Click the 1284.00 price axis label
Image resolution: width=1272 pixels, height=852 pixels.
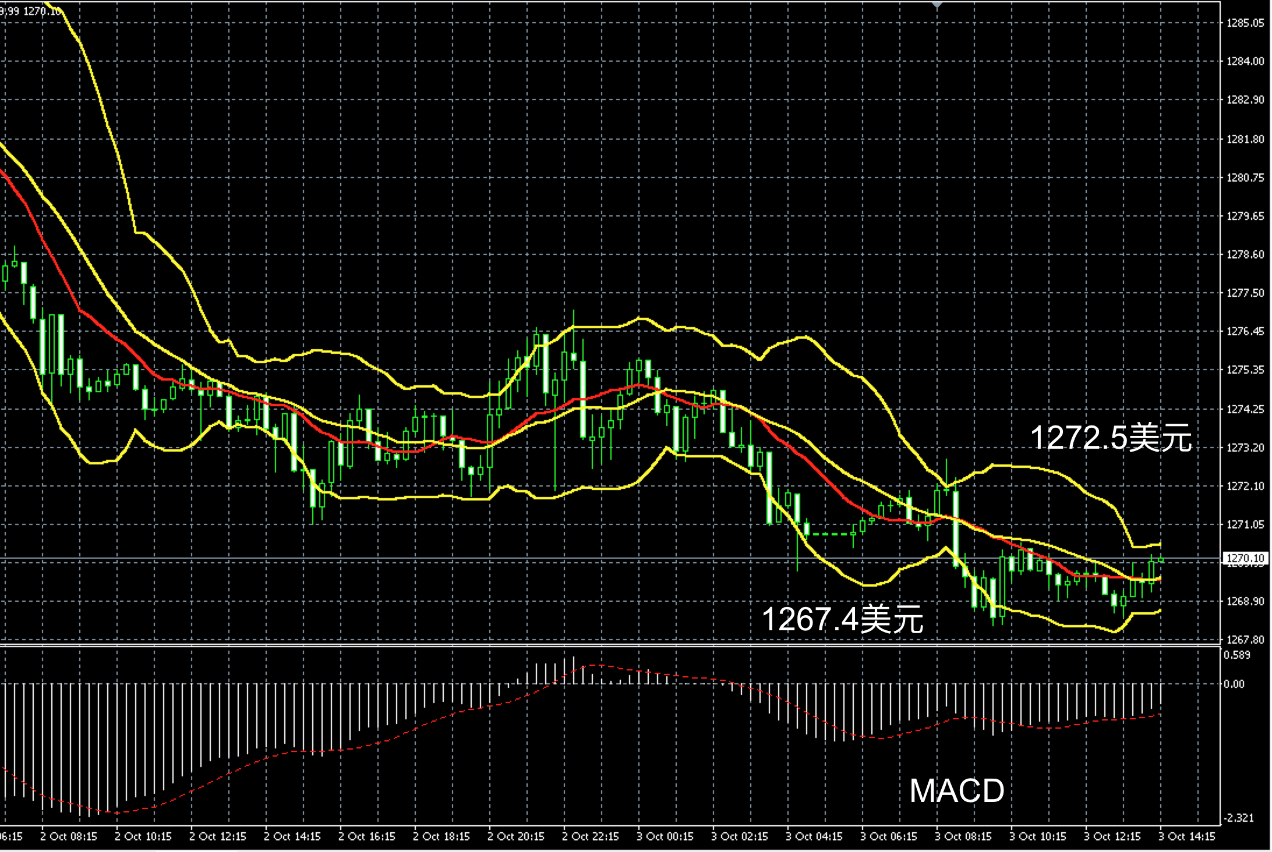tap(1245, 62)
